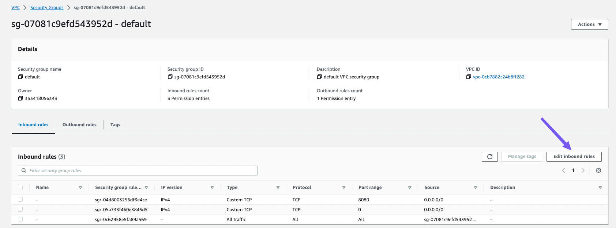Copy the VPC ID value
Image resolution: width=616 pixels, height=228 pixels.
(469, 77)
